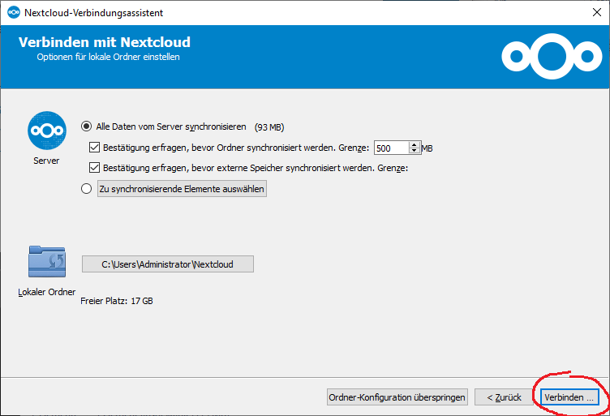Click the 'Verbinden mit Nextcloud' header title
610x416 pixels.
[105, 42]
